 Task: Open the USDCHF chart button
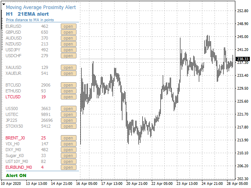click(69, 56)
